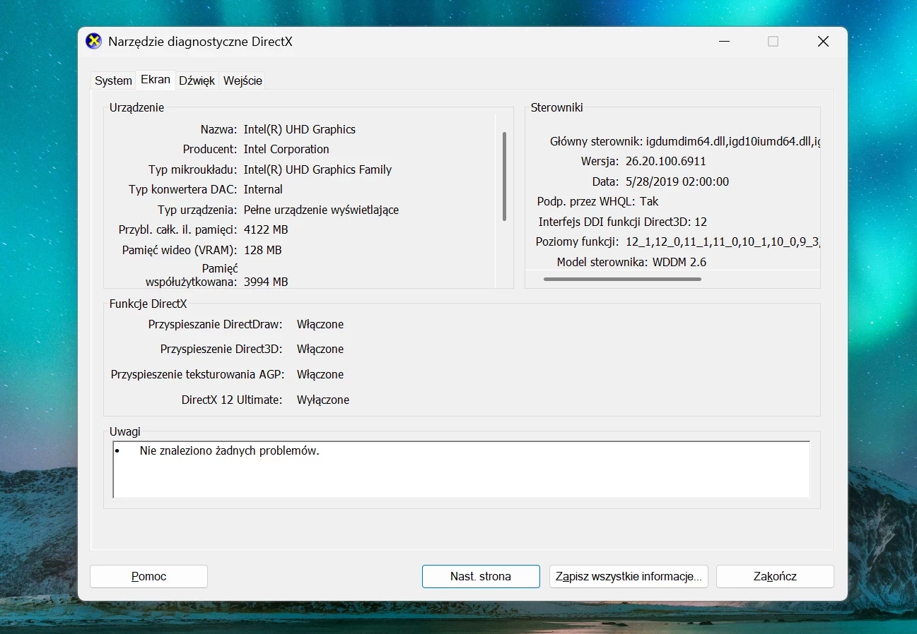Screen dimensions: 917x634
Task: Click the total memory value 4122 MB
Action: pyautogui.click(x=266, y=229)
